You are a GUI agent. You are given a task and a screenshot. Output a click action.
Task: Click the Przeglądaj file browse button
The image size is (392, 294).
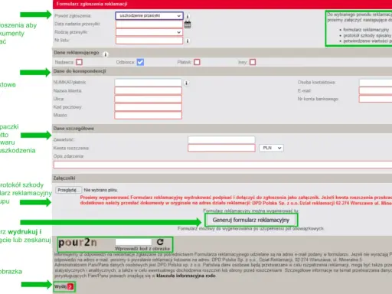(x=68, y=190)
